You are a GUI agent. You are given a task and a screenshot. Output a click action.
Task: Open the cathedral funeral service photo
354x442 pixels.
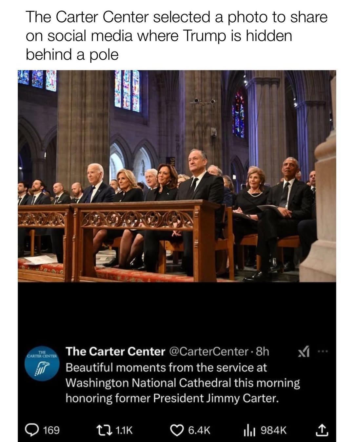(177, 176)
